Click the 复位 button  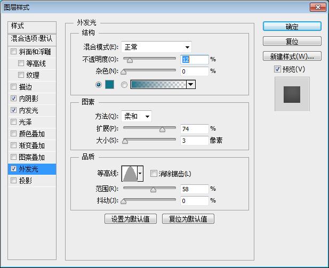(292, 41)
